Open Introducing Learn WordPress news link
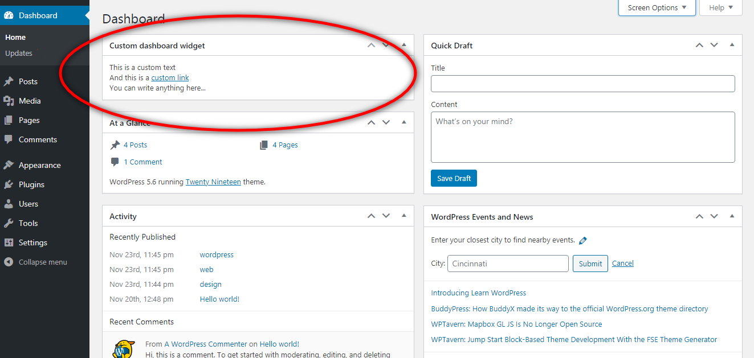754x358 pixels. [478, 293]
